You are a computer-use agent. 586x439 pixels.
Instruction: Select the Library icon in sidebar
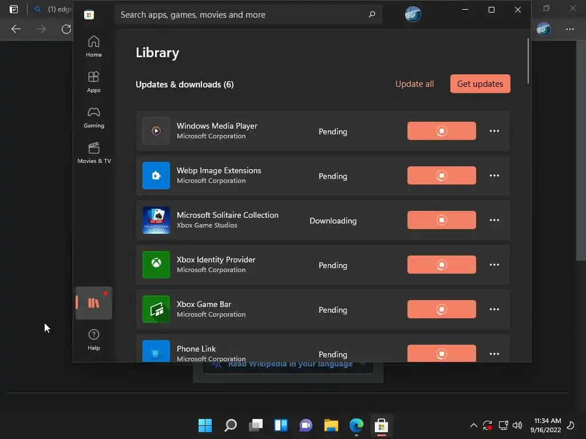coord(93,303)
